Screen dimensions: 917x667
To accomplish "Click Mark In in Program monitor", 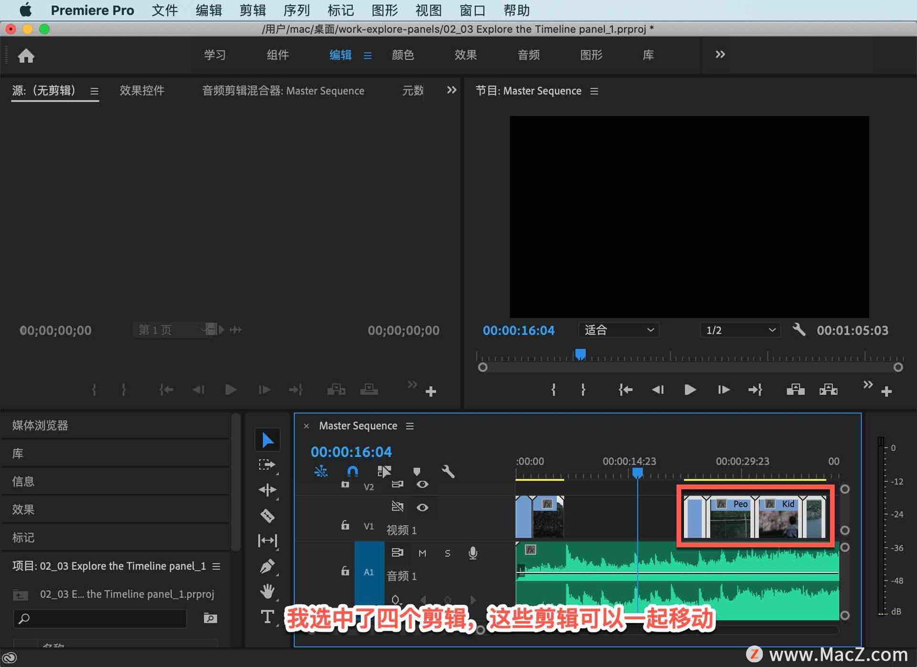I will [x=553, y=390].
